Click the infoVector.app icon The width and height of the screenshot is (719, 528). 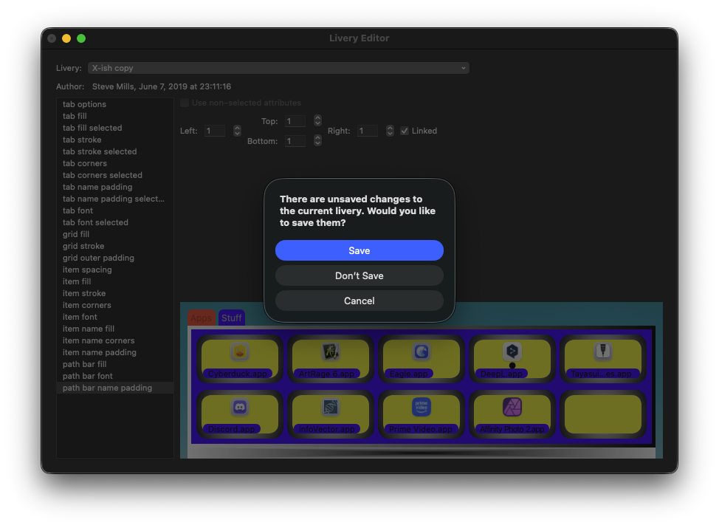330,407
